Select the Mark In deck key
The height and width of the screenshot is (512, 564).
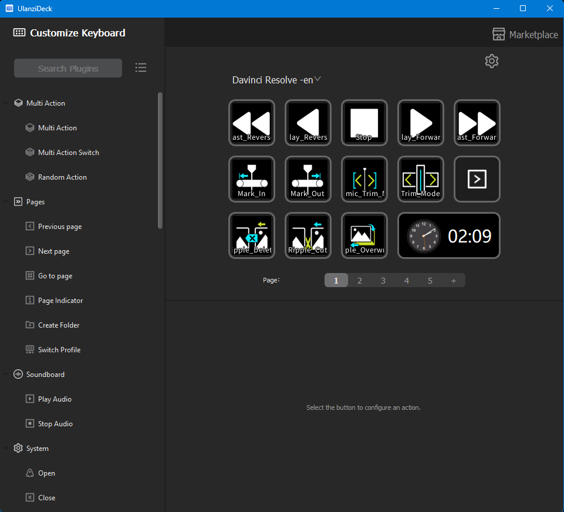(x=252, y=179)
